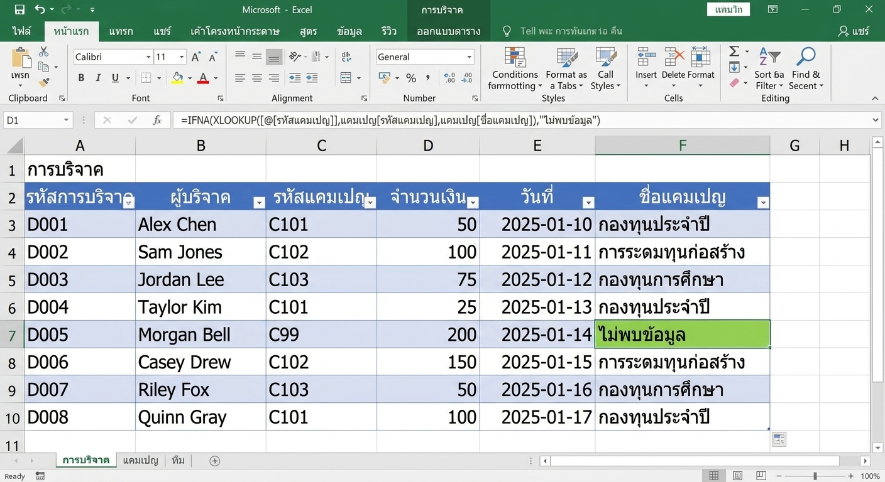The width and height of the screenshot is (885, 482).
Task: Open the แคมเปญ sheet tab
Action: (x=140, y=461)
